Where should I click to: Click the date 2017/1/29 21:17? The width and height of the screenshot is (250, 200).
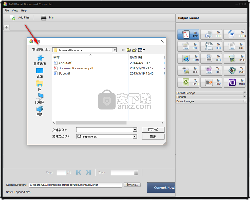(141, 68)
